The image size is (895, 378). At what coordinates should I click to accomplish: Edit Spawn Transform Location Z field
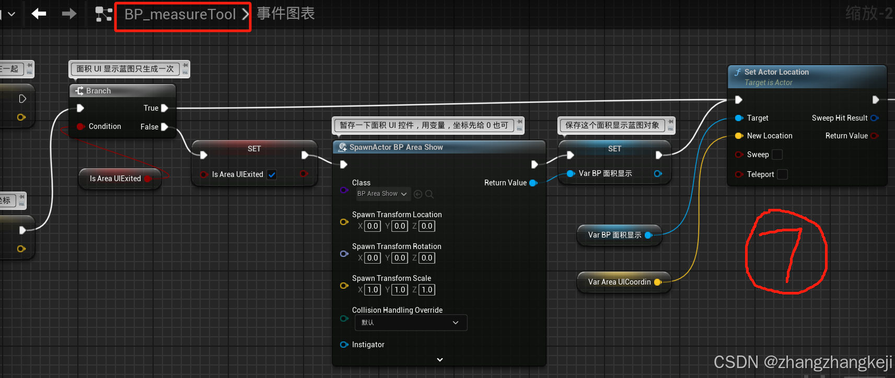point(427,226)
